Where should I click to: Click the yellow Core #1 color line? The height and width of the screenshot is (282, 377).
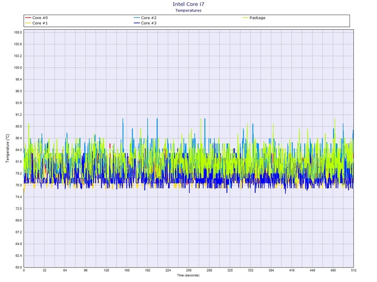[28, 23]
